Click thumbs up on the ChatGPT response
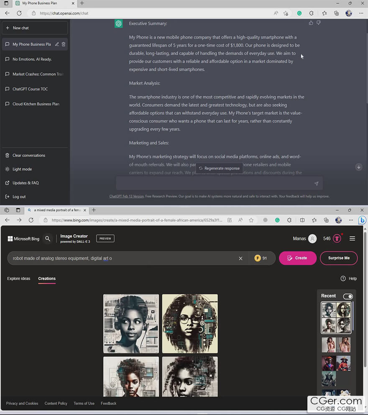 pos(311,23)
